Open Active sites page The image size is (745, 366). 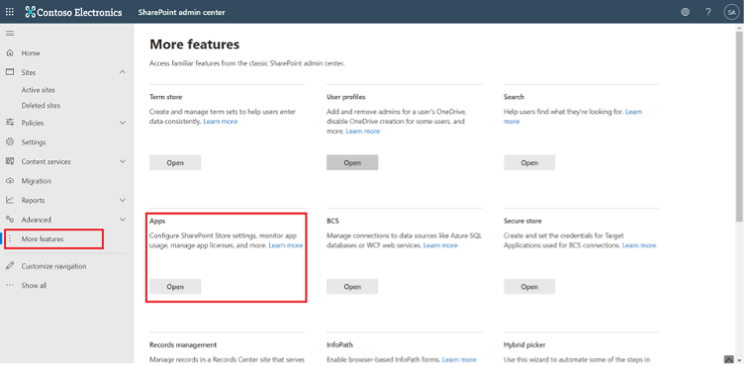pos(38,90)
